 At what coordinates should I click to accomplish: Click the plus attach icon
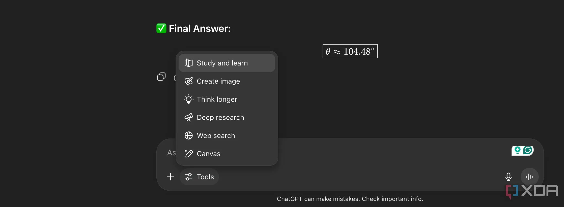(171, 177)
